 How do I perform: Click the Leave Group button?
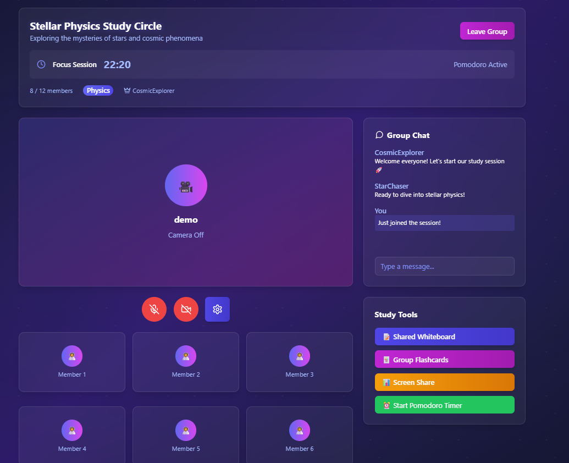click(487, 31)
